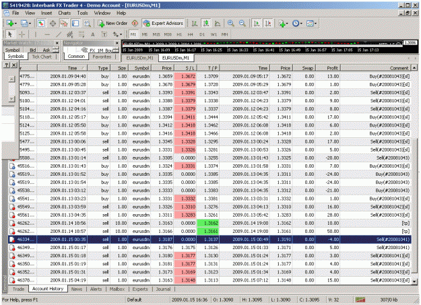Open the Tools menu
The width and height of the screenshot is (421, 305).
82,13
